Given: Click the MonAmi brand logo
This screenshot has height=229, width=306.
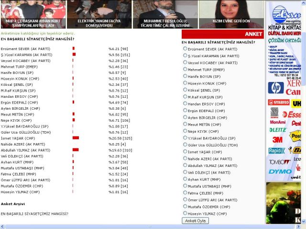Looking at the screenshot, I should click(277, 122).
